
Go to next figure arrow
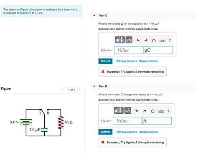tap(79, 89)
